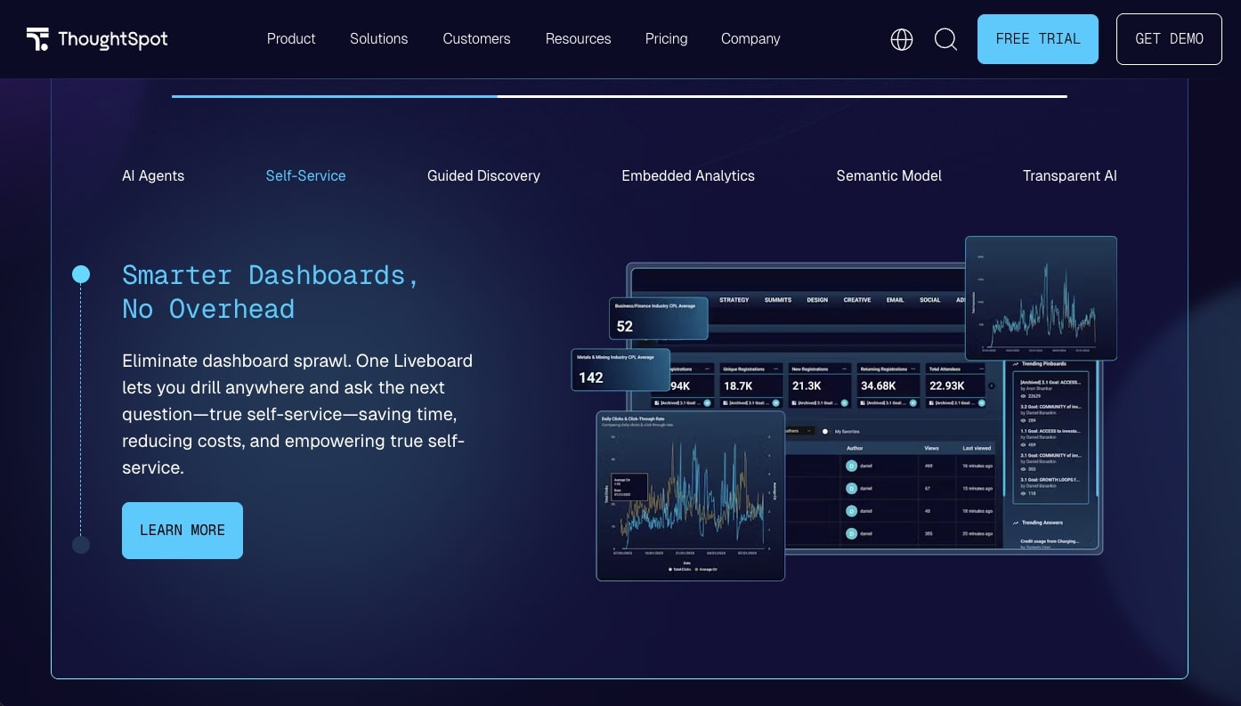Enable the My favorites toggle

pyautogui.click(x=824, y=431)
